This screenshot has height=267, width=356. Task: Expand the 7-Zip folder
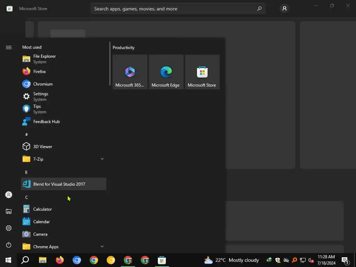click(64, 159)
